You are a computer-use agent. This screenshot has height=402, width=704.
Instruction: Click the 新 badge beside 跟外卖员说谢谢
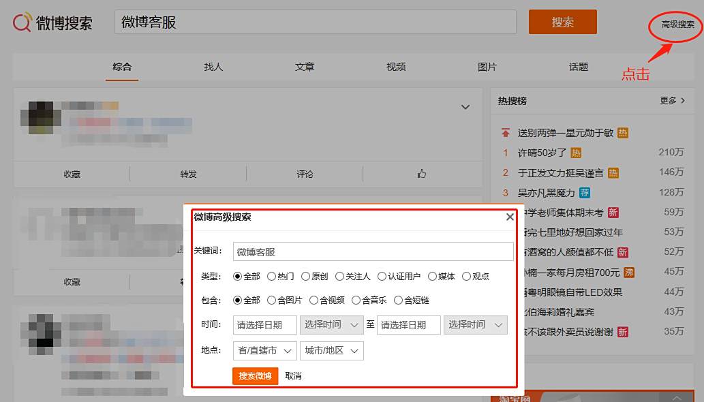(623, 332)
